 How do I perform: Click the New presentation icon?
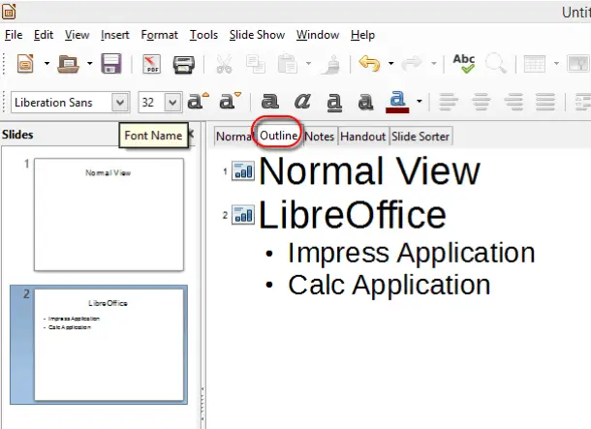25,64
